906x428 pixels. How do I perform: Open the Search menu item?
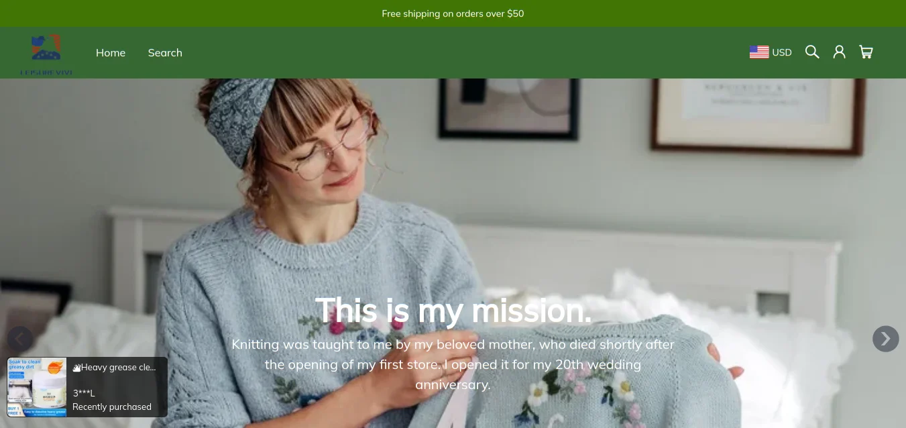(165, 53)
